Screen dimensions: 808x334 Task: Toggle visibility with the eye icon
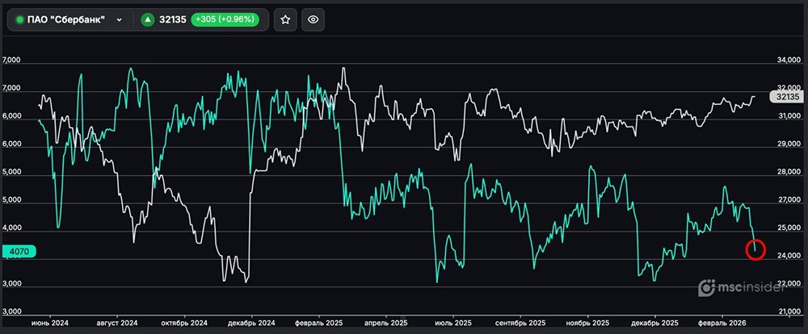(x=314, y=20)
